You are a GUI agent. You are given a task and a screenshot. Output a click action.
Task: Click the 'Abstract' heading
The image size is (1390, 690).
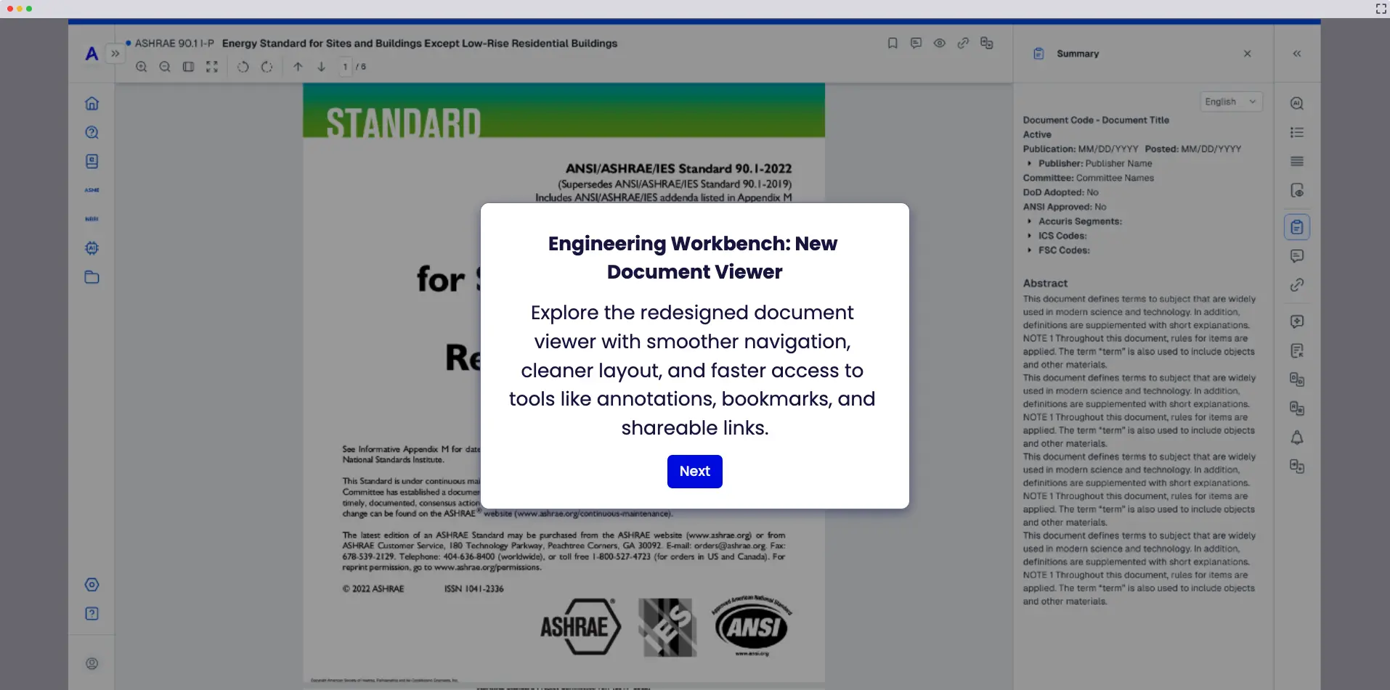1045,284
